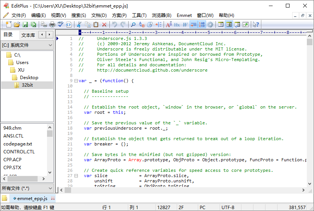Open the [C:] 系统文件 drive dropdown
This screenshot has width=314, height=211.
pos(27,45)
